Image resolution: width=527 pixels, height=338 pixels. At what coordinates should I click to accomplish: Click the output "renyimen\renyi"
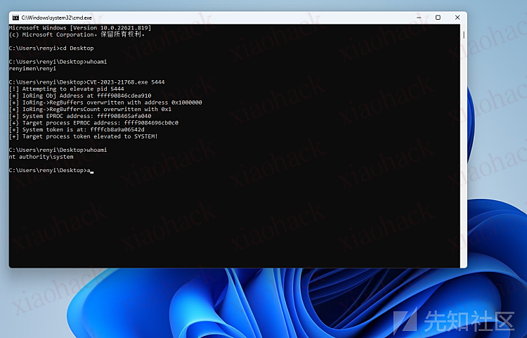32,69
